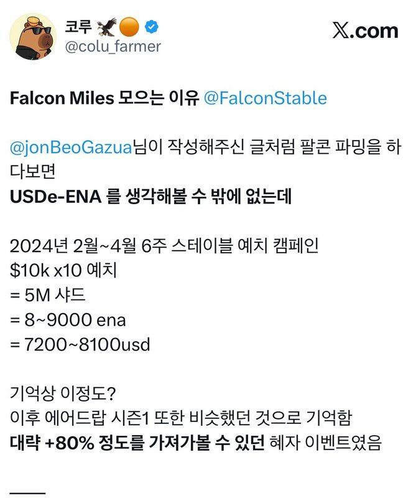Click the = 8~9000 ena line
The height and width of the screenshot is (498, 416).
click(x=68, y=320)
